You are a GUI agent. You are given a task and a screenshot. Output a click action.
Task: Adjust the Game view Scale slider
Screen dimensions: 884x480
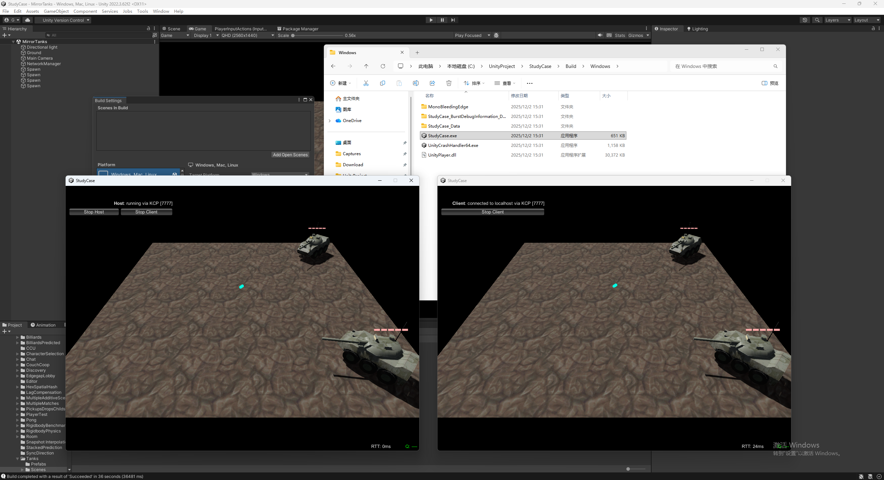coord(293,35)
